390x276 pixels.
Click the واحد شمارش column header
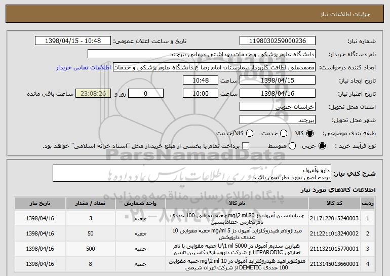click(140, 204)
